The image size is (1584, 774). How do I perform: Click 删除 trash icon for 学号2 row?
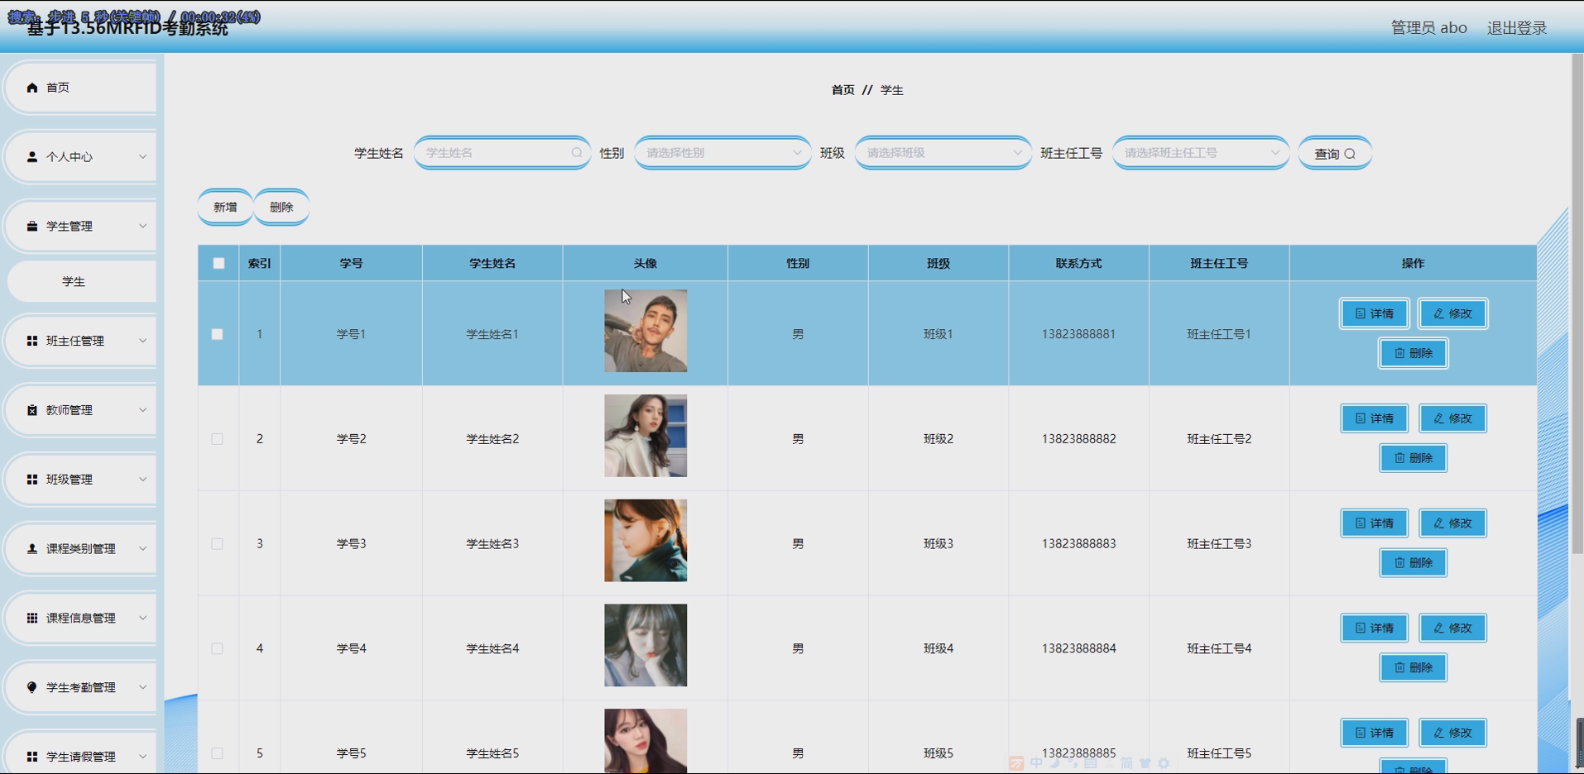click(x=1399, y=458)
